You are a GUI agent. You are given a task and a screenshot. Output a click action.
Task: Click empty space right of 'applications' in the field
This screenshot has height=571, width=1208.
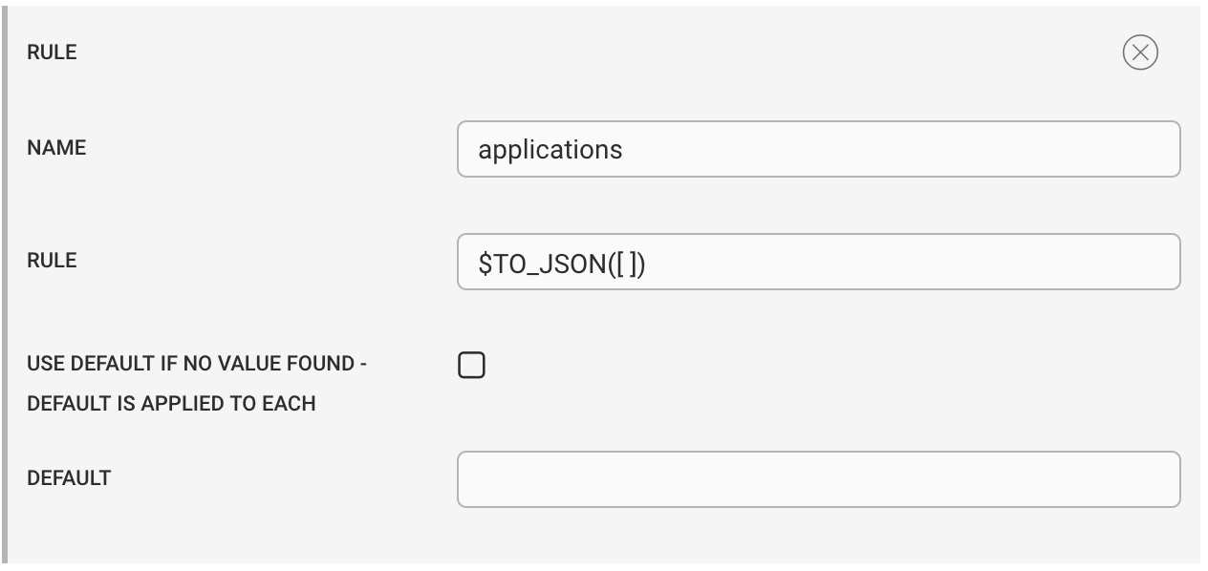(x=898, y=149)
